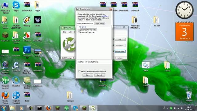
Task: Click the orange calendar gadget
Action: [184, 31]
